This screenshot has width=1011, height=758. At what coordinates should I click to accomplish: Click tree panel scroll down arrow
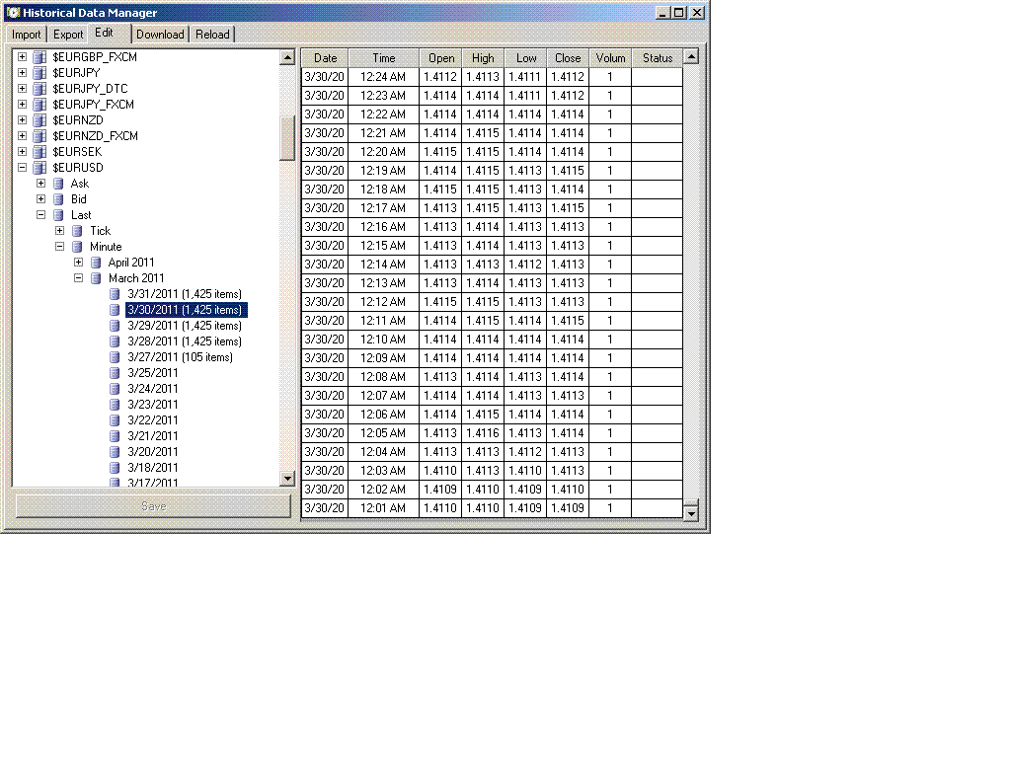pyautogui.click(x=287, y=479)
